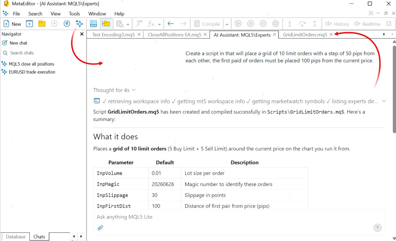Screen dimensions: 396x241
Task: Switch to the Chats tab
Action: point(39,236)
